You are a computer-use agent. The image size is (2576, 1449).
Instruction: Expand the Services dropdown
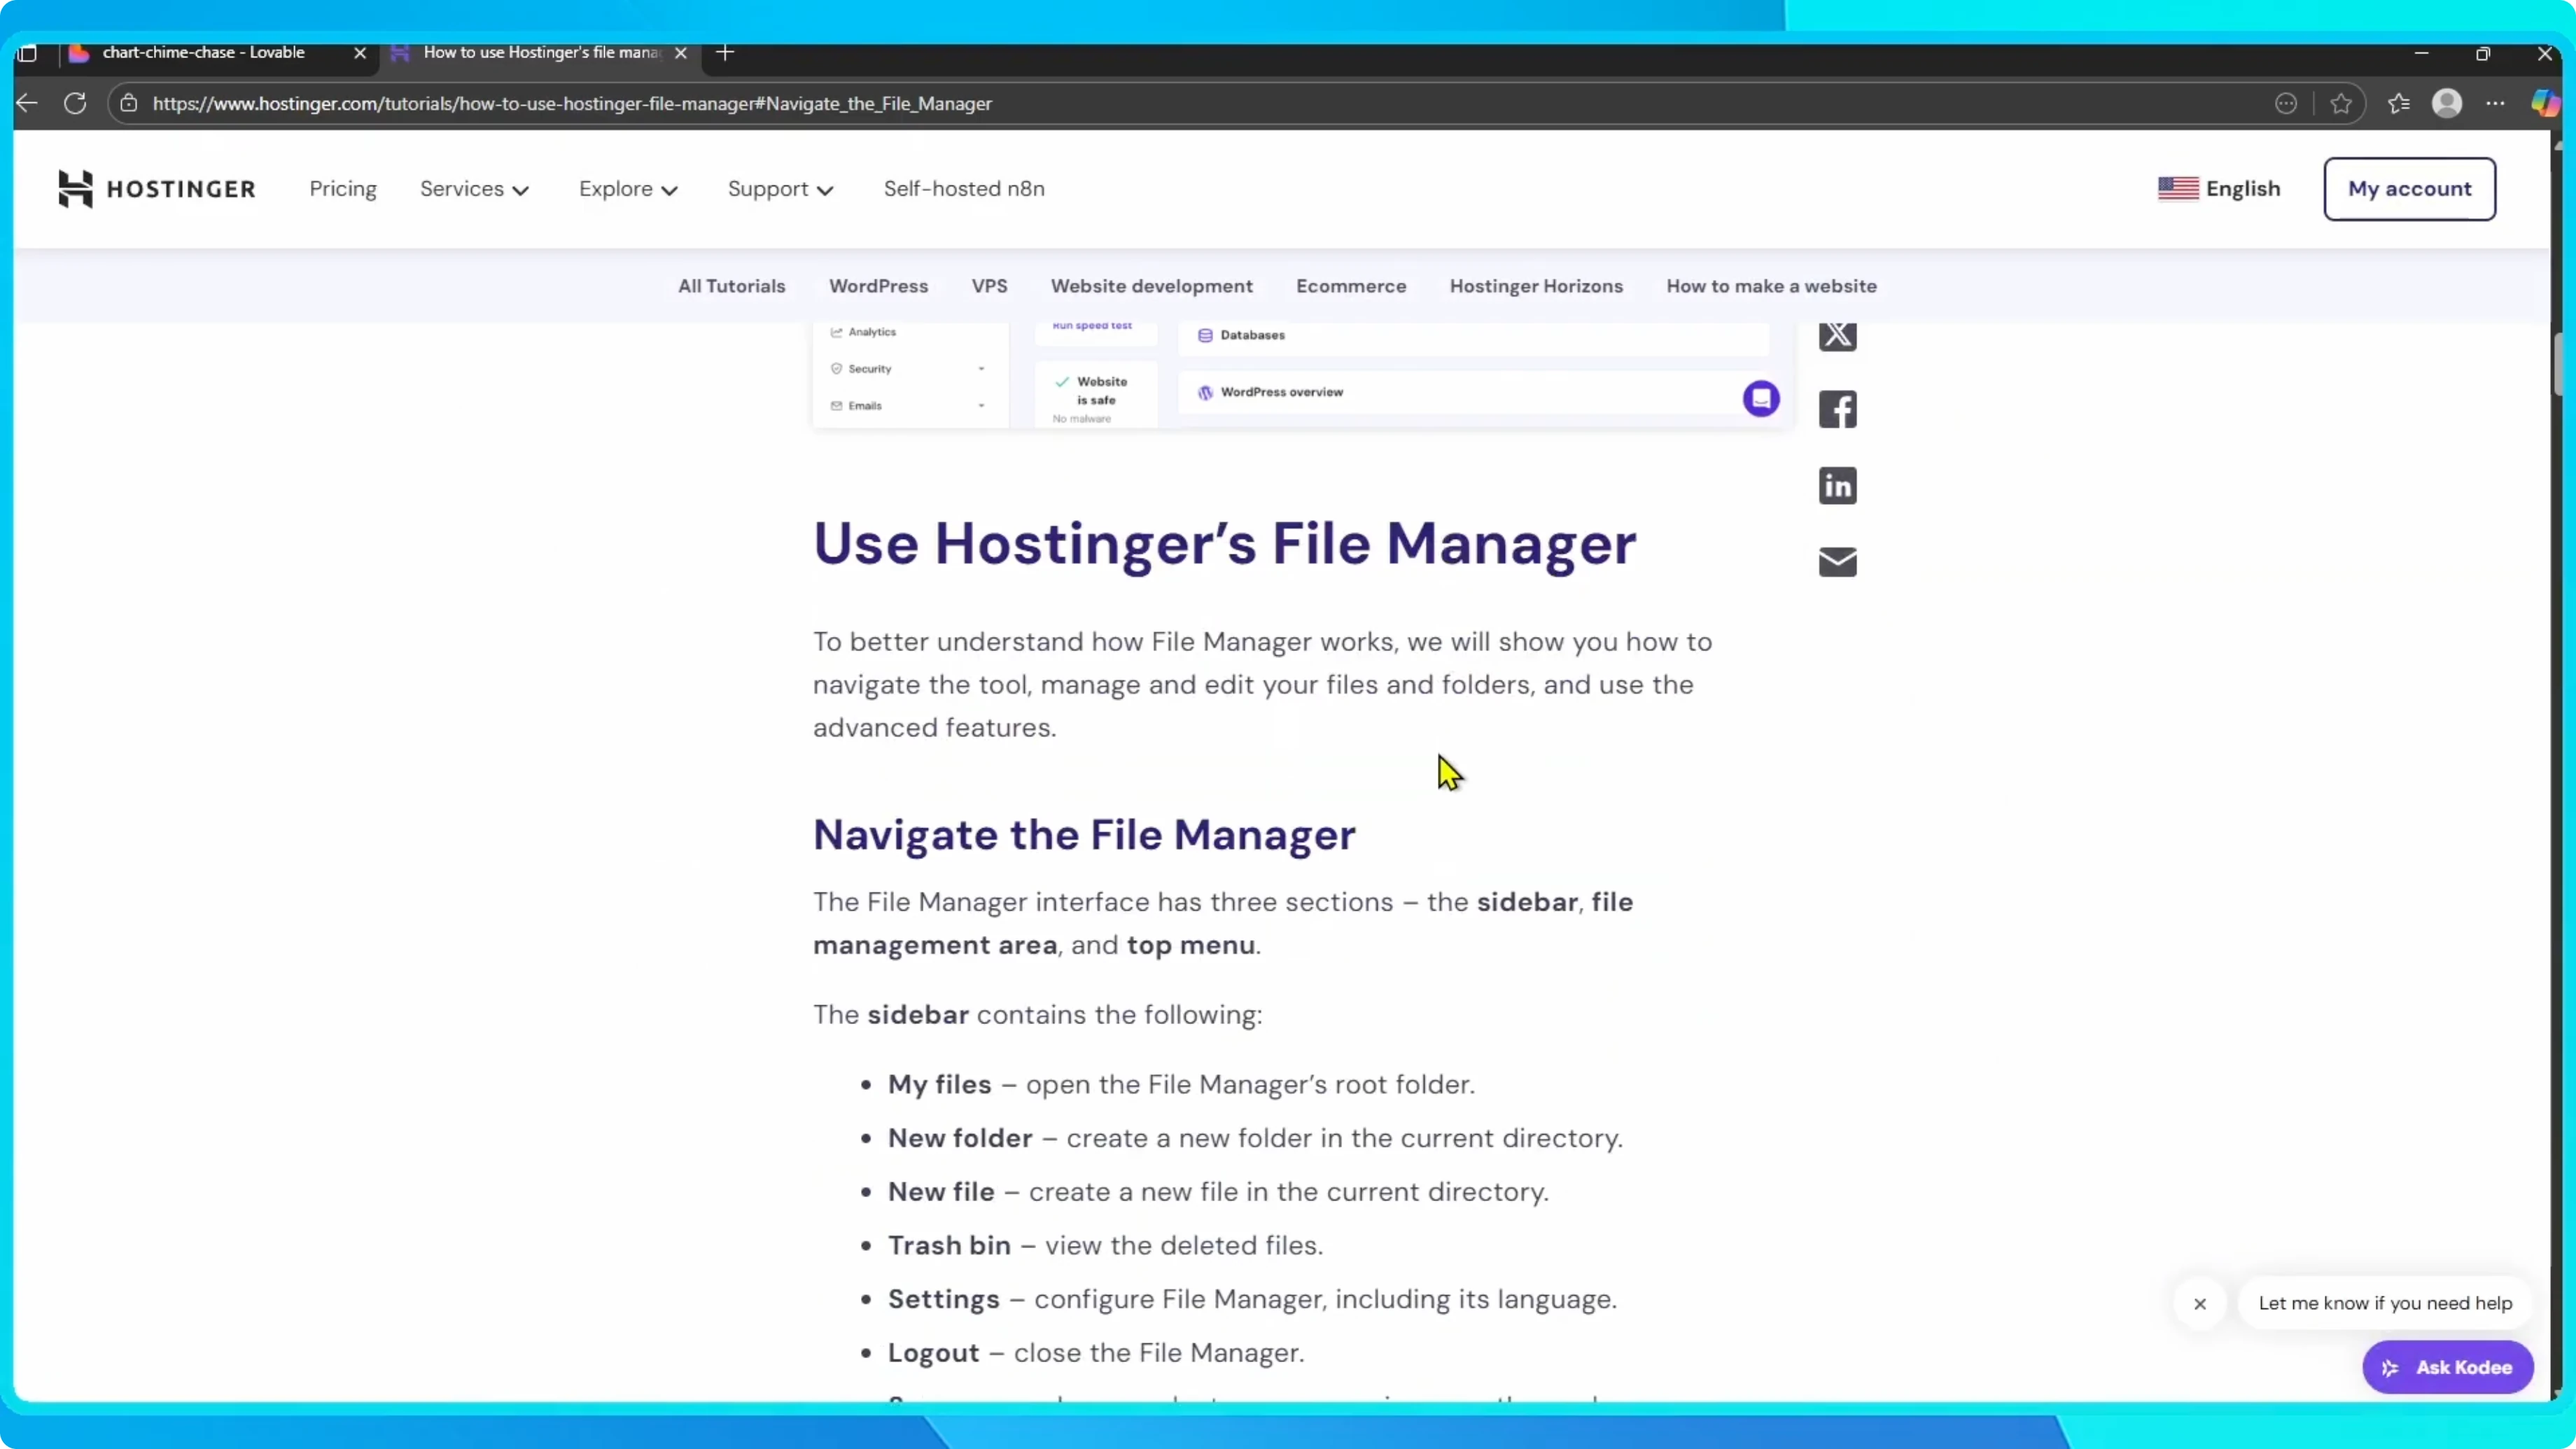coord(474,189)
